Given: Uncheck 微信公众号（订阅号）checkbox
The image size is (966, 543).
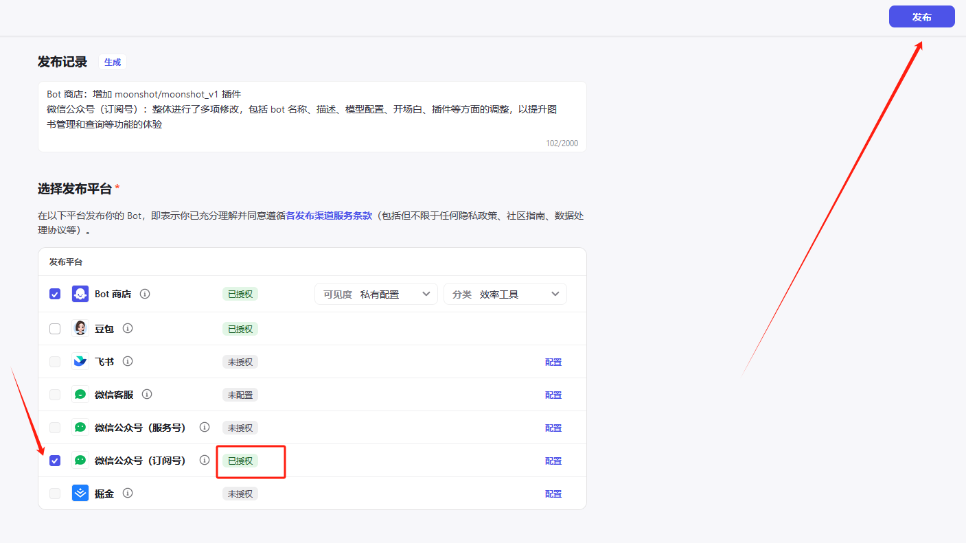Looking at the screenshot, I should point(55,461).
